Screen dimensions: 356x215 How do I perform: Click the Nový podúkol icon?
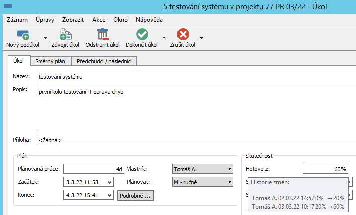click(23, 34)
